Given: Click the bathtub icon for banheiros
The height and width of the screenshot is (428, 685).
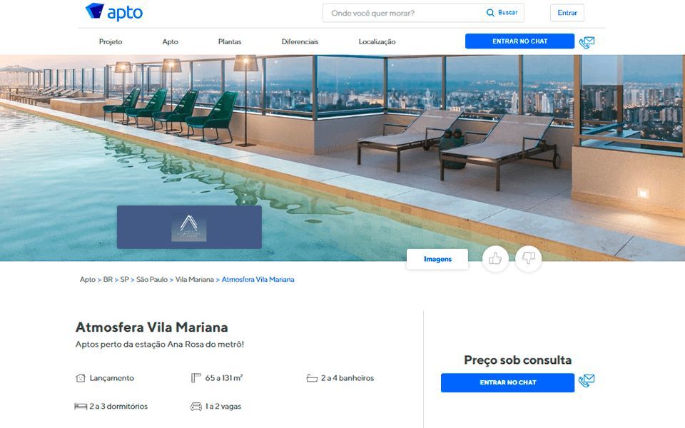Looking at the screenshot, I should (x=312, y=378).
